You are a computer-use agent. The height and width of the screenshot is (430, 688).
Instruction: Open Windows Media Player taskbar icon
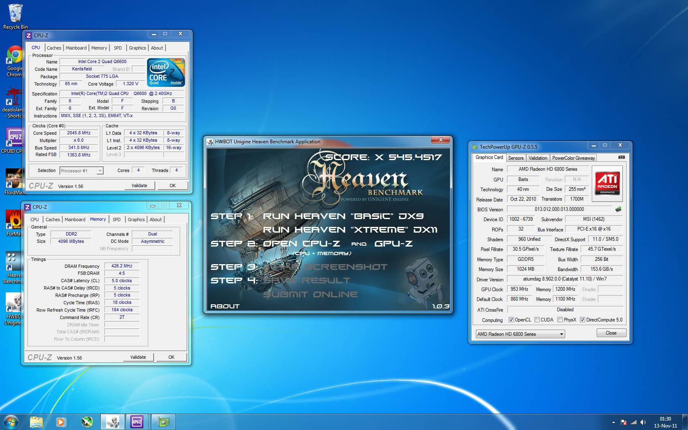(x=61, y=422)
